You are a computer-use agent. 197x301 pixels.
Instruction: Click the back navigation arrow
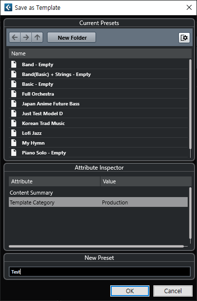point(15,37)
